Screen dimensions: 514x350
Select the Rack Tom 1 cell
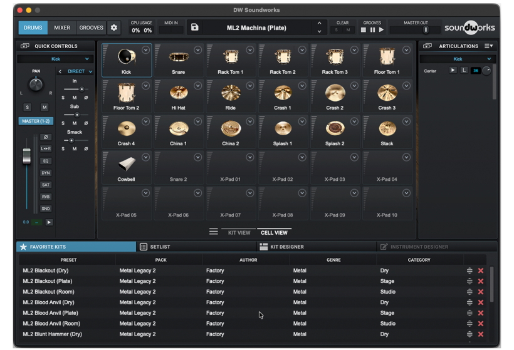click(x=231, y=60)
